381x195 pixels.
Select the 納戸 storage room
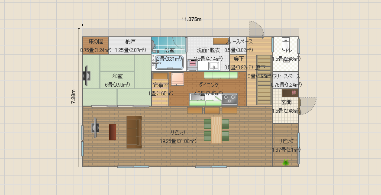coord(130,45)
